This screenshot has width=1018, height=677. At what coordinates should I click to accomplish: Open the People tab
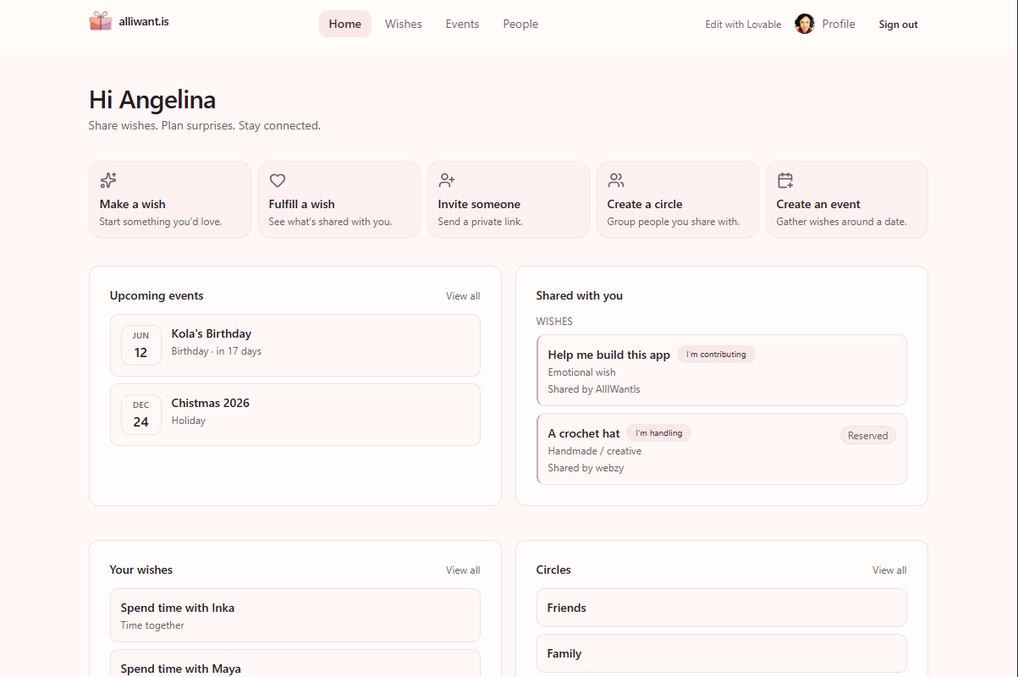520,24
